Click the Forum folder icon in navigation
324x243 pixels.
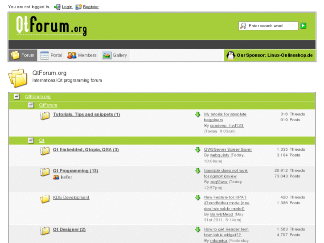pyautogui.click(x=15, y=55)
